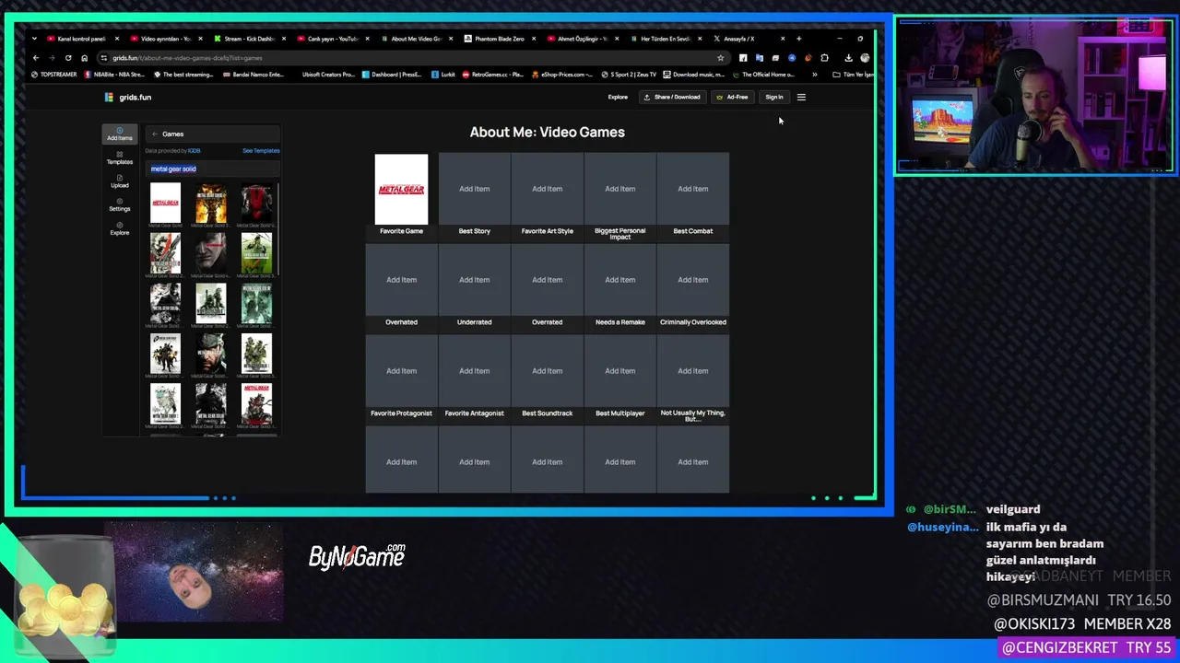Viewport: 1180px width, 663px height.
Task: Open the IGDB data provider link
Action: tap(195, 150)
